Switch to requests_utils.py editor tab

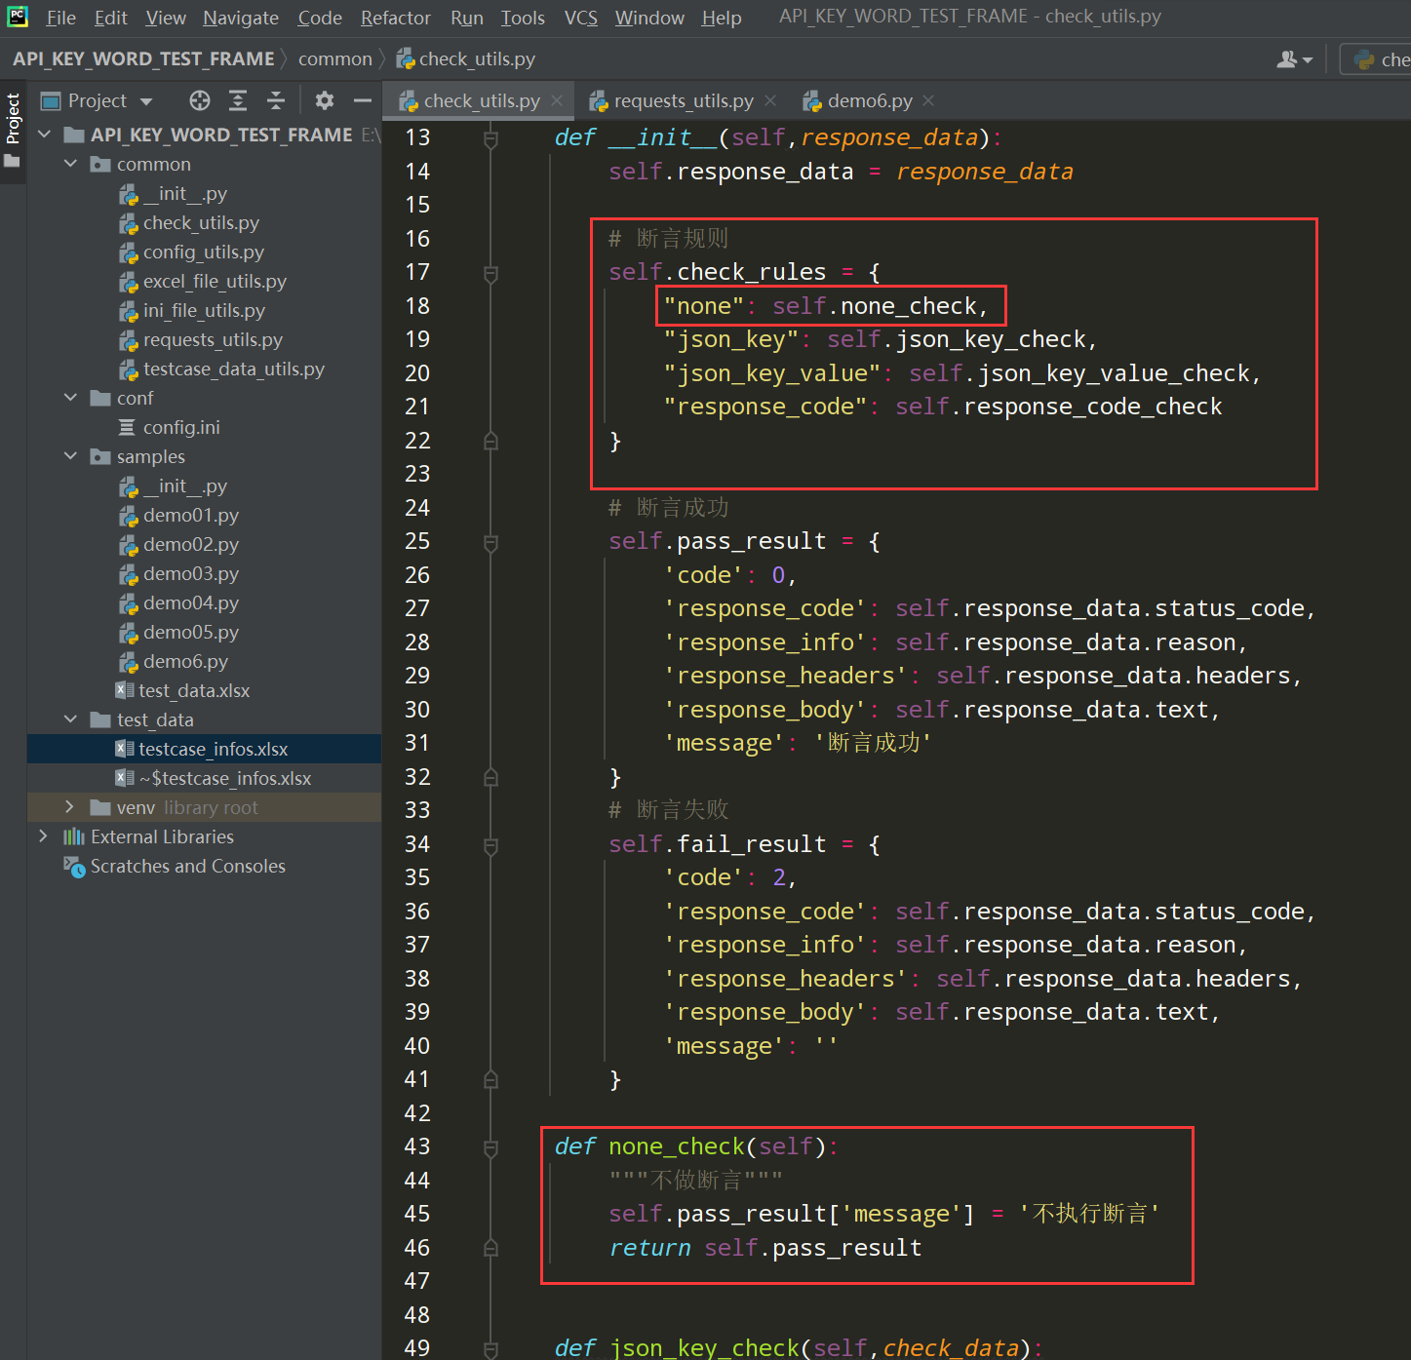coord(683,100)
